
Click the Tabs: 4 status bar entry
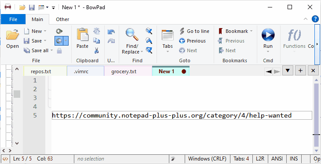coord(241,159)
